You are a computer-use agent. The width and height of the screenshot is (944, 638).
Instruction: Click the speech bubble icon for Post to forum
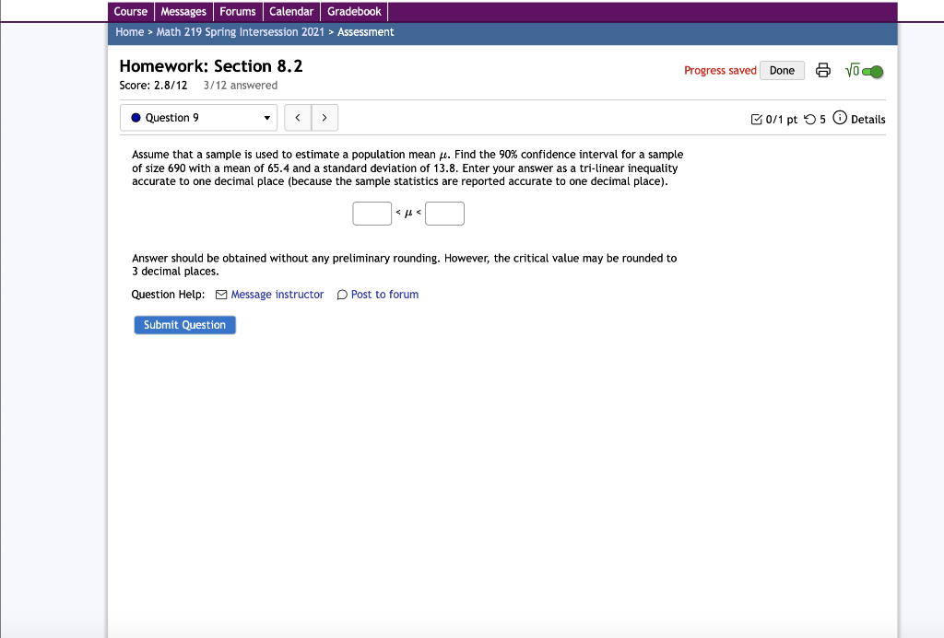341,294
